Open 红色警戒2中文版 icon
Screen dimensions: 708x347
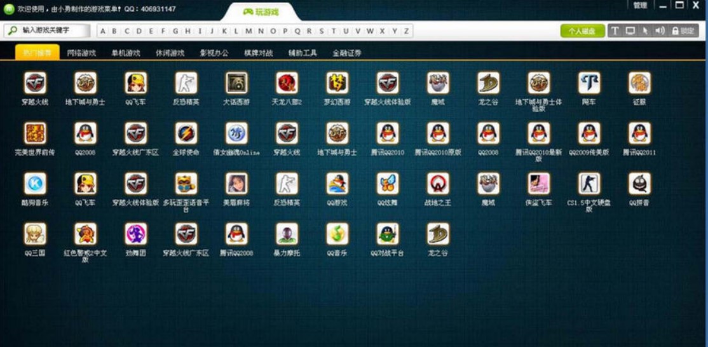coord(86,234)
